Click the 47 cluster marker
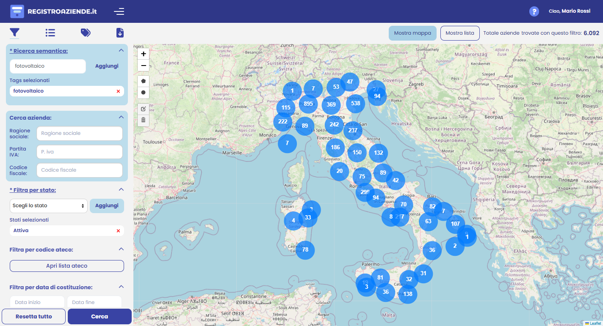Screen dimensions: 603x326 (x=350, y=82)
